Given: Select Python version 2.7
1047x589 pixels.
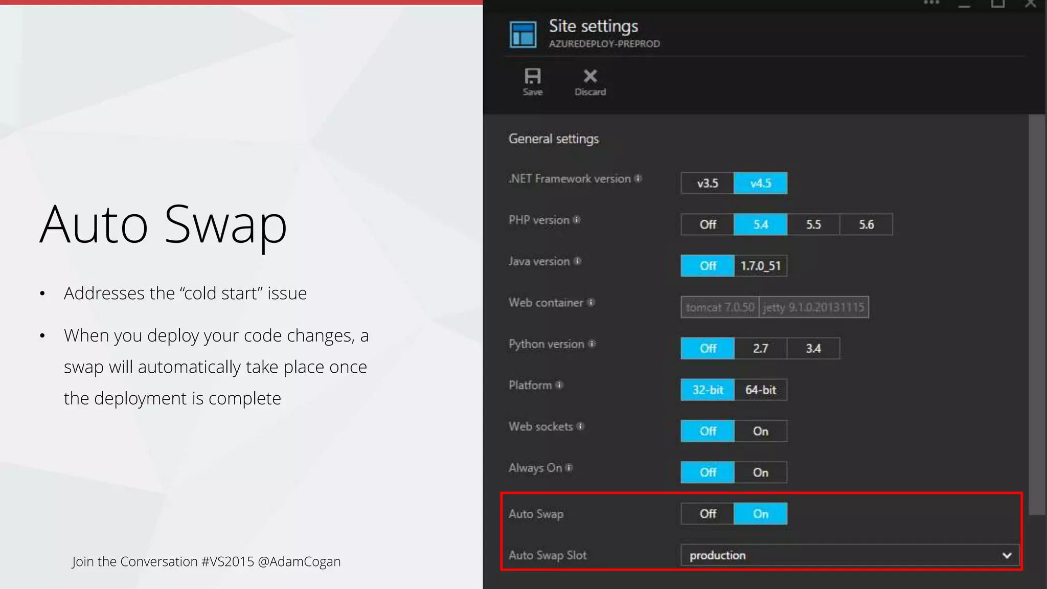Looking at the screenshot, I should pyautogui.click(x=761, y=348).
